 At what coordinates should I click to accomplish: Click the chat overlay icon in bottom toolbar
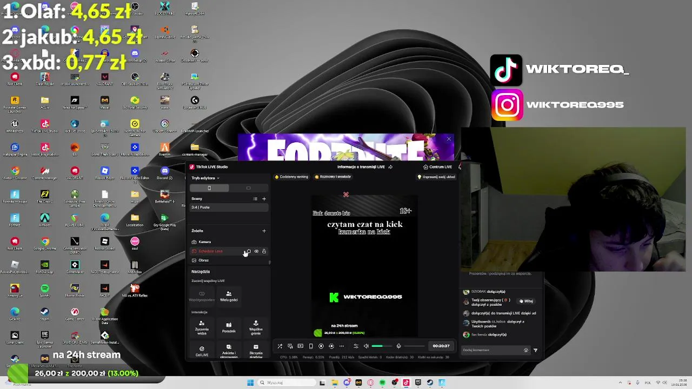tap(290, 346)
